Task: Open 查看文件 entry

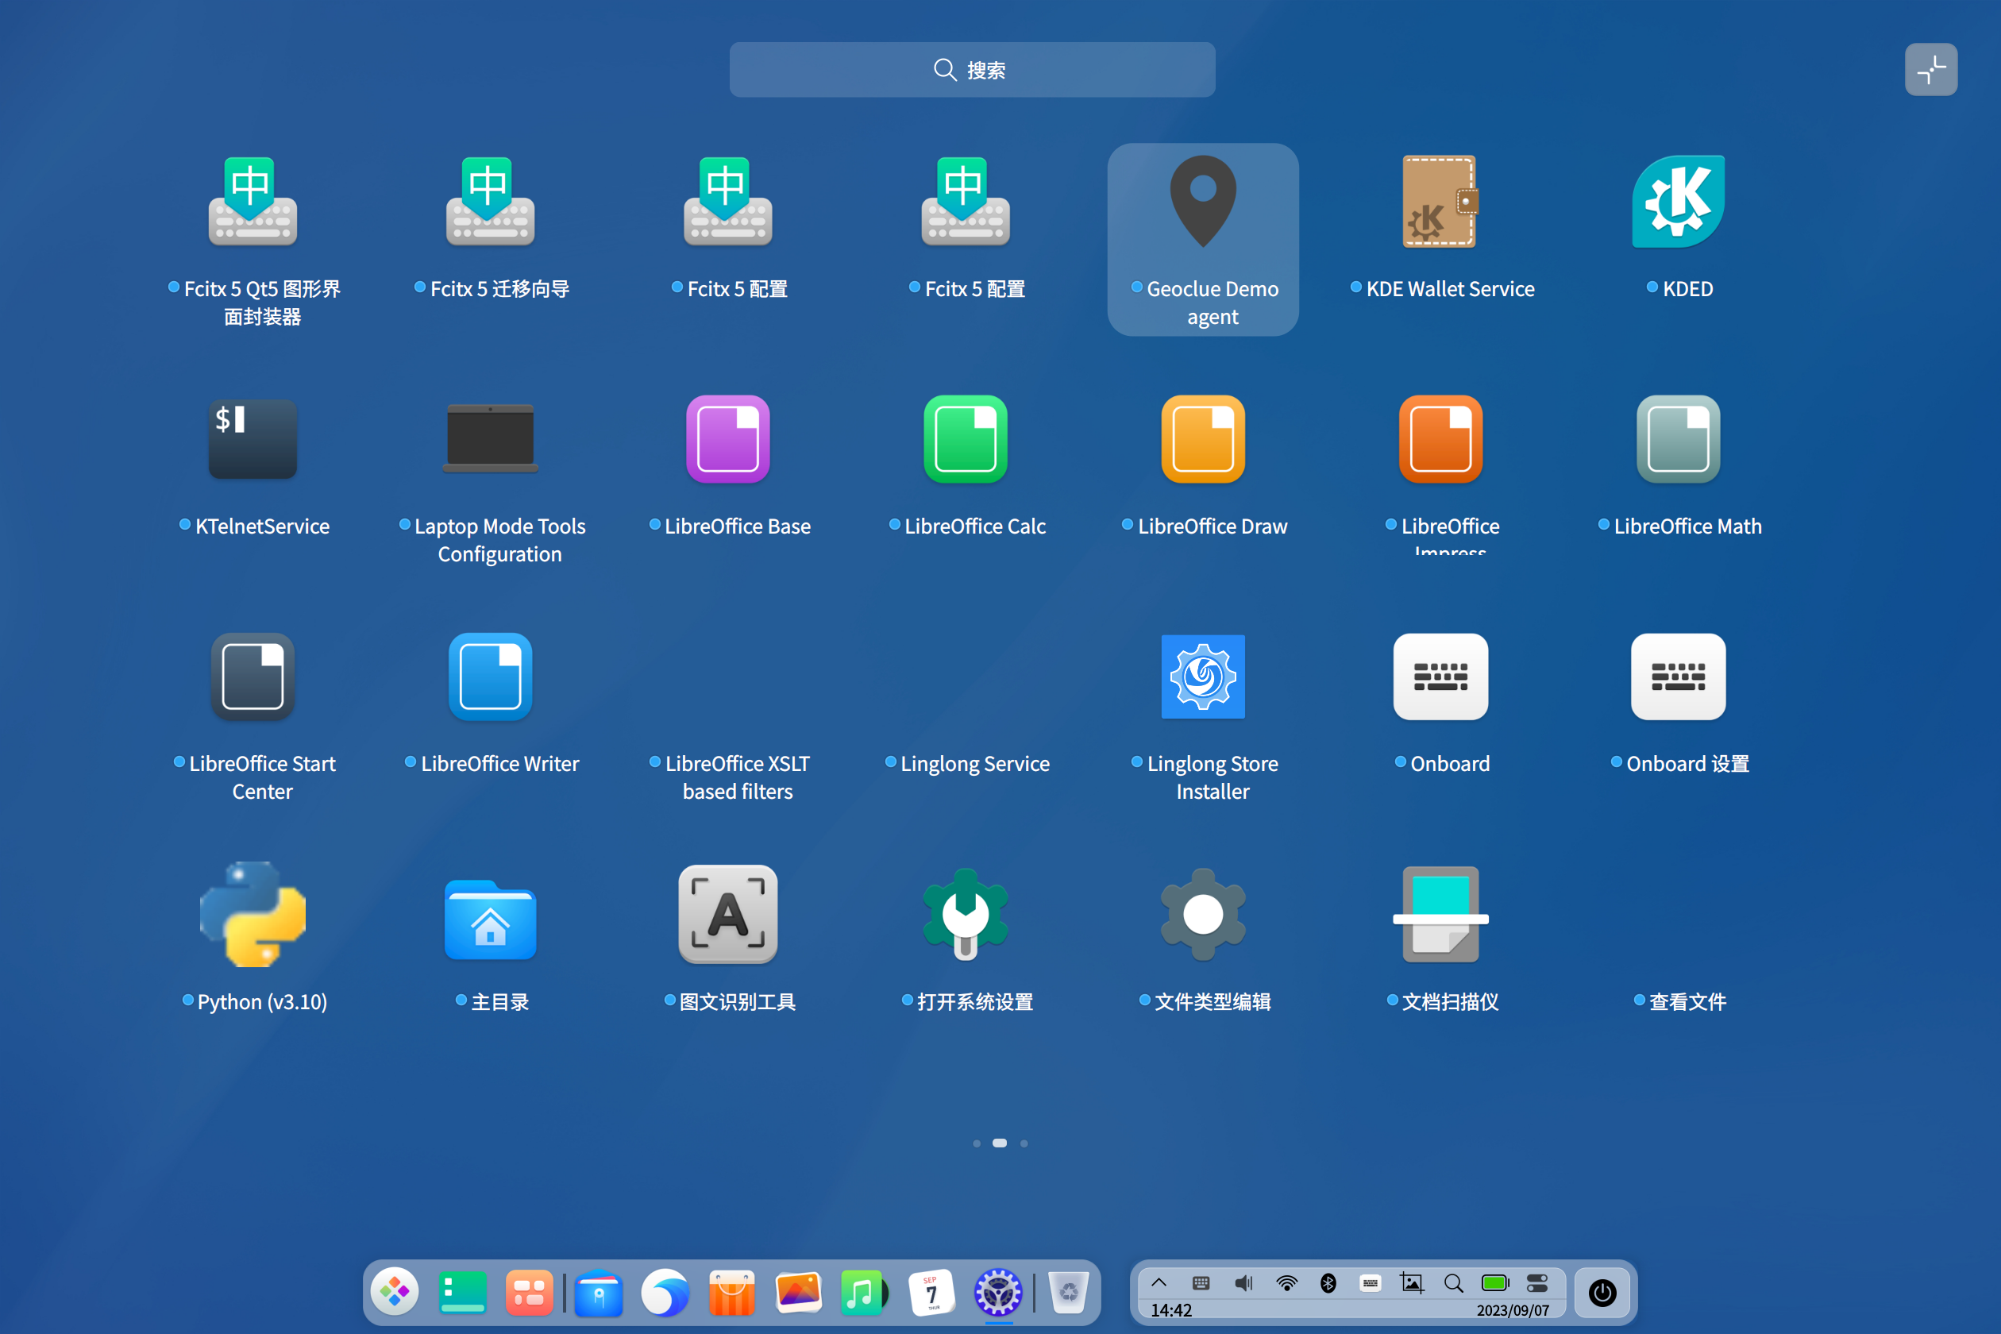Action: coord(1679,1001)
